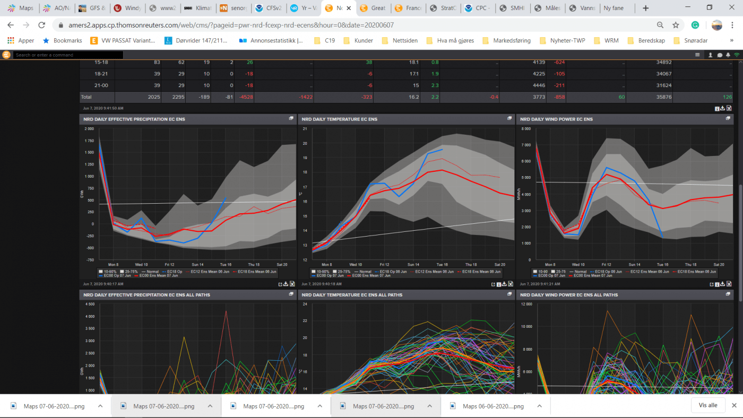Open precipitation EC ENS chart in new window
The height and width of the screenshot is (418, 743).
coord(280,284)
